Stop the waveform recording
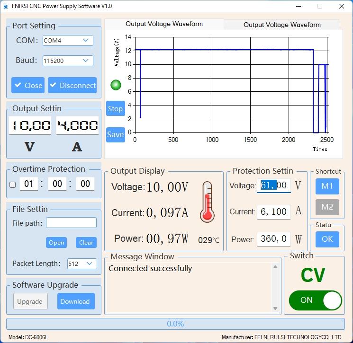 pos(115,109)
